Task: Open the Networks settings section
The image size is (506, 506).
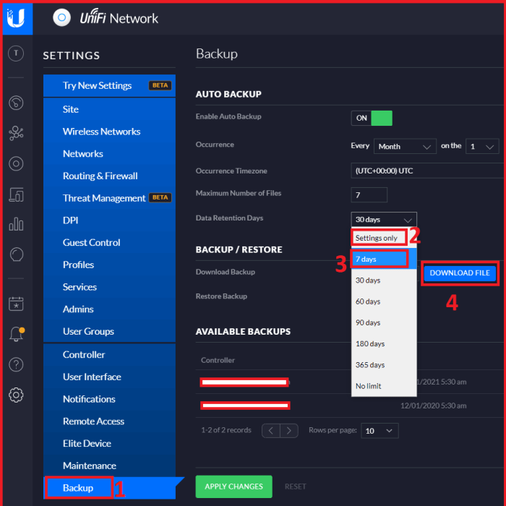Action: pyautogui.click(x=109, y=153)
